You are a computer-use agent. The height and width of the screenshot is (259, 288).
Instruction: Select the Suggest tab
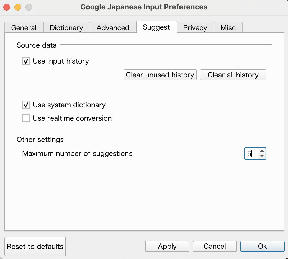(156, 27)
